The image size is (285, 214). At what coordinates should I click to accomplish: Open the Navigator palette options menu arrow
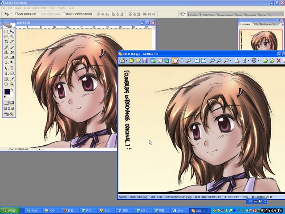click(282, 25)
